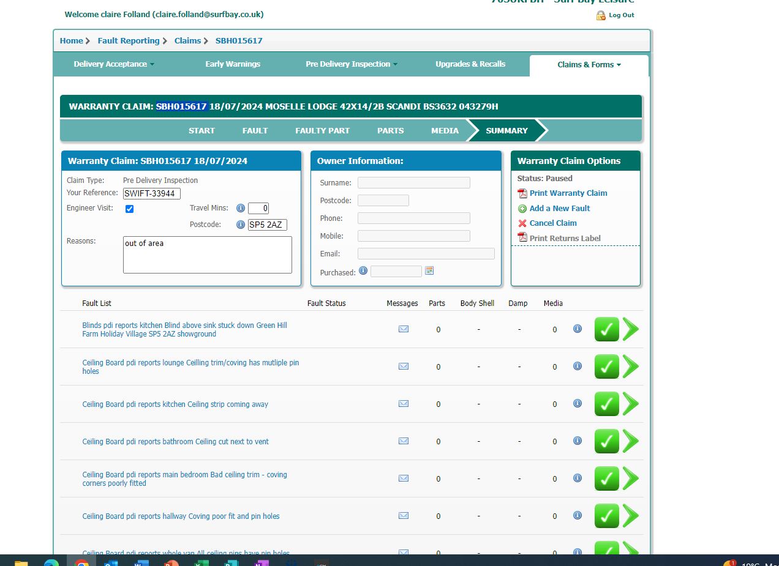This screenshot has width=779, height=566.
Task: Click the Fault Reporting breadcrumb
Action: pyautogui.click(x=129, y=41)
